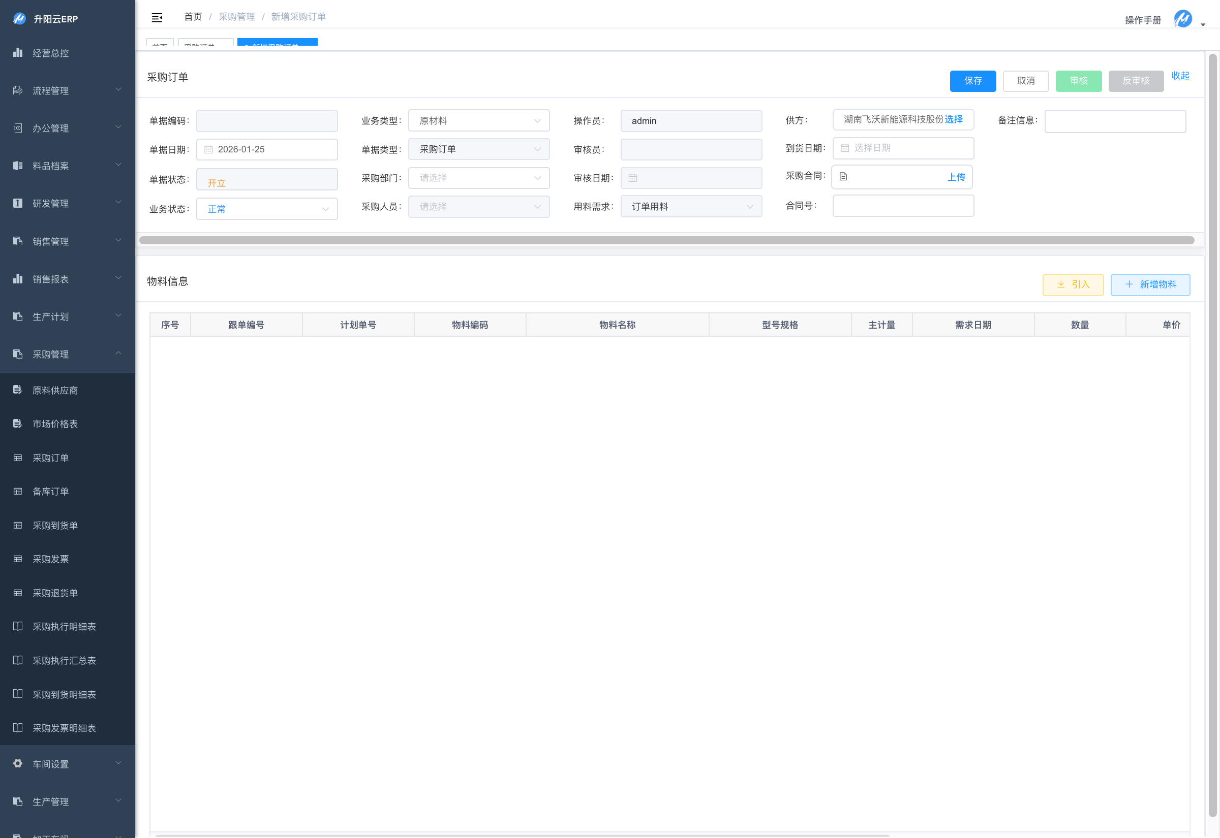Viewport: 1220px width, 838px height.
Task: Open the 用料需求 dropdown
Action: coord(691,207)
